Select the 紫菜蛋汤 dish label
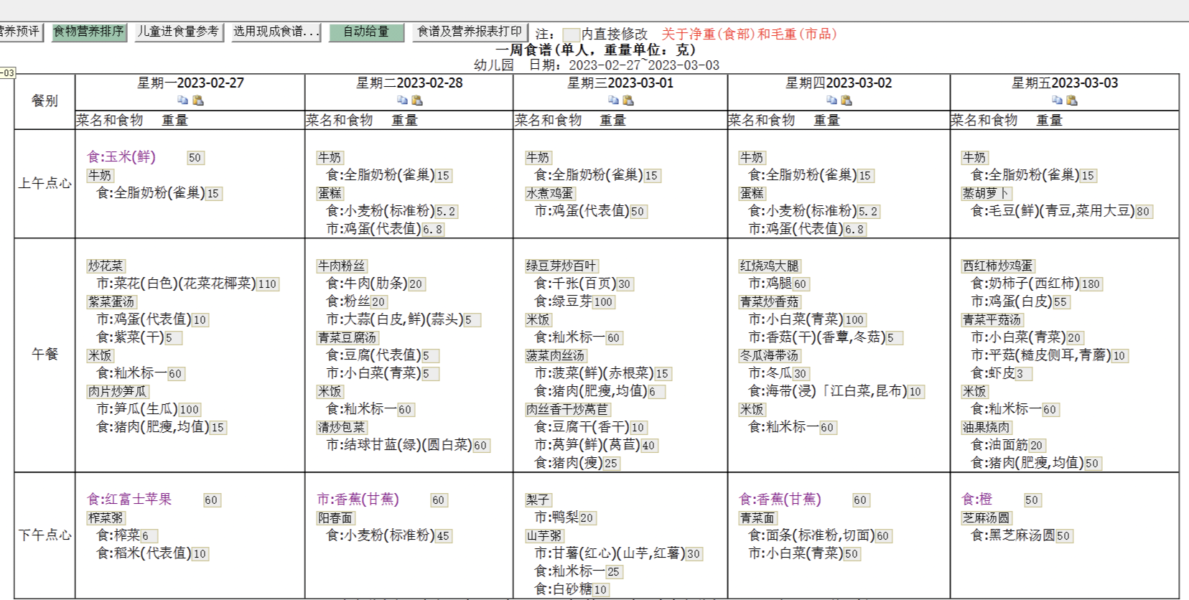Image resolution: width=1189 pixels, height=600 pixels. point(112,302)
